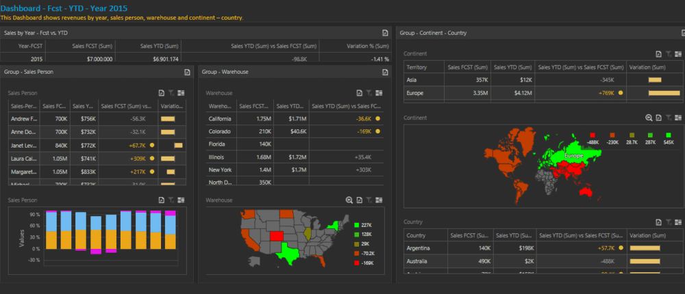Click Janet Lev... sales person row
The width and height of the screenshot is (685, 294).
click(23, 145)
